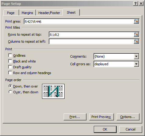The image size is (145, 136).
Task: Click the Rows to repeat at top label
Action: coord(25,34)
